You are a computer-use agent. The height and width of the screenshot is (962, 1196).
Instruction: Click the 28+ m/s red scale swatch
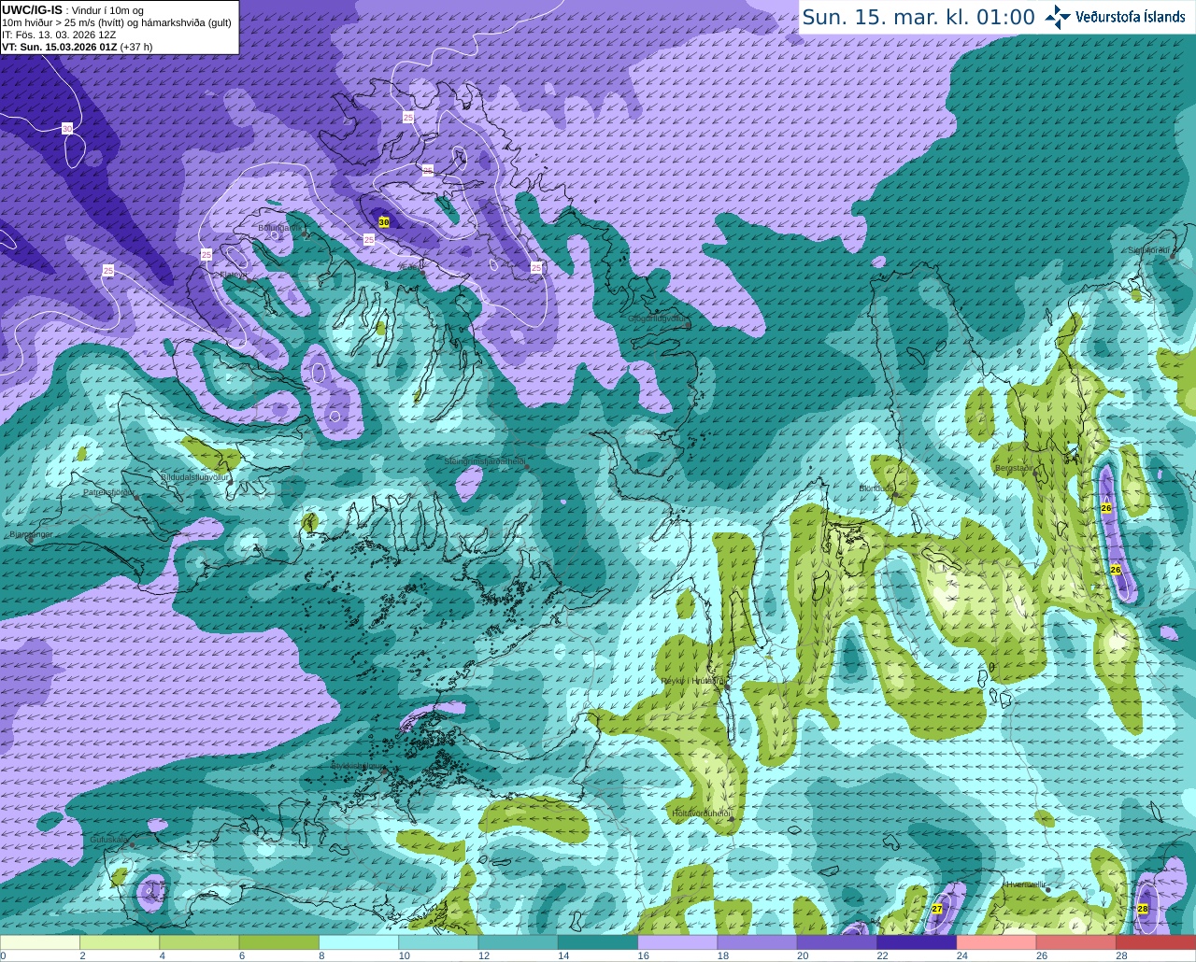1156,942
